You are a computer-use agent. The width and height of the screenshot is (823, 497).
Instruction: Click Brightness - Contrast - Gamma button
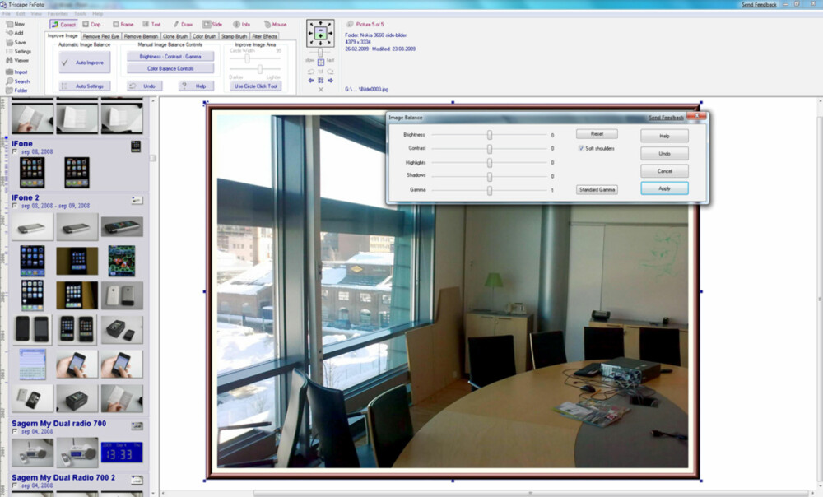tap(170, 56)
